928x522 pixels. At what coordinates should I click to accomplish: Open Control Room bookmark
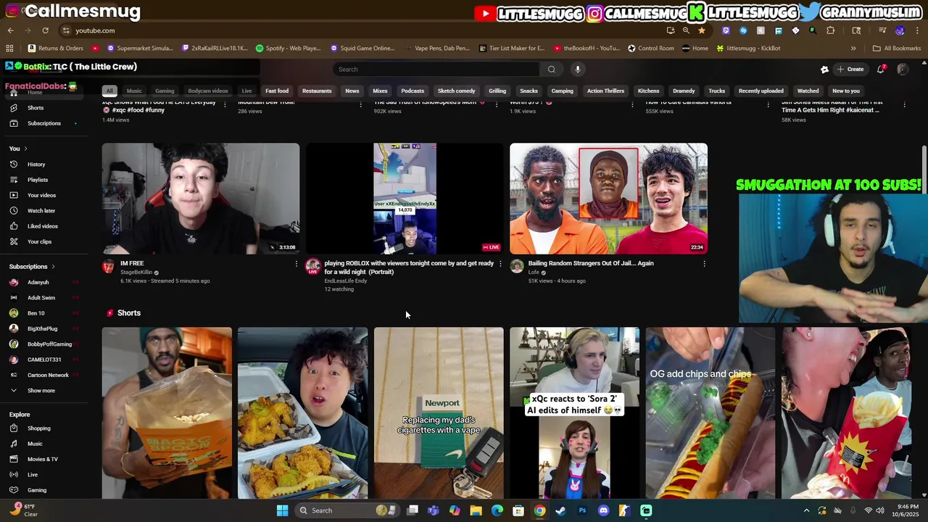(x=651, y=49)
